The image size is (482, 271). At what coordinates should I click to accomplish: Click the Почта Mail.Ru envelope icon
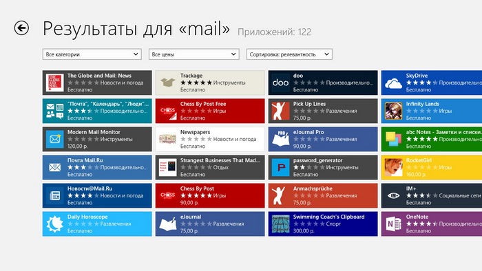(54, 167)
